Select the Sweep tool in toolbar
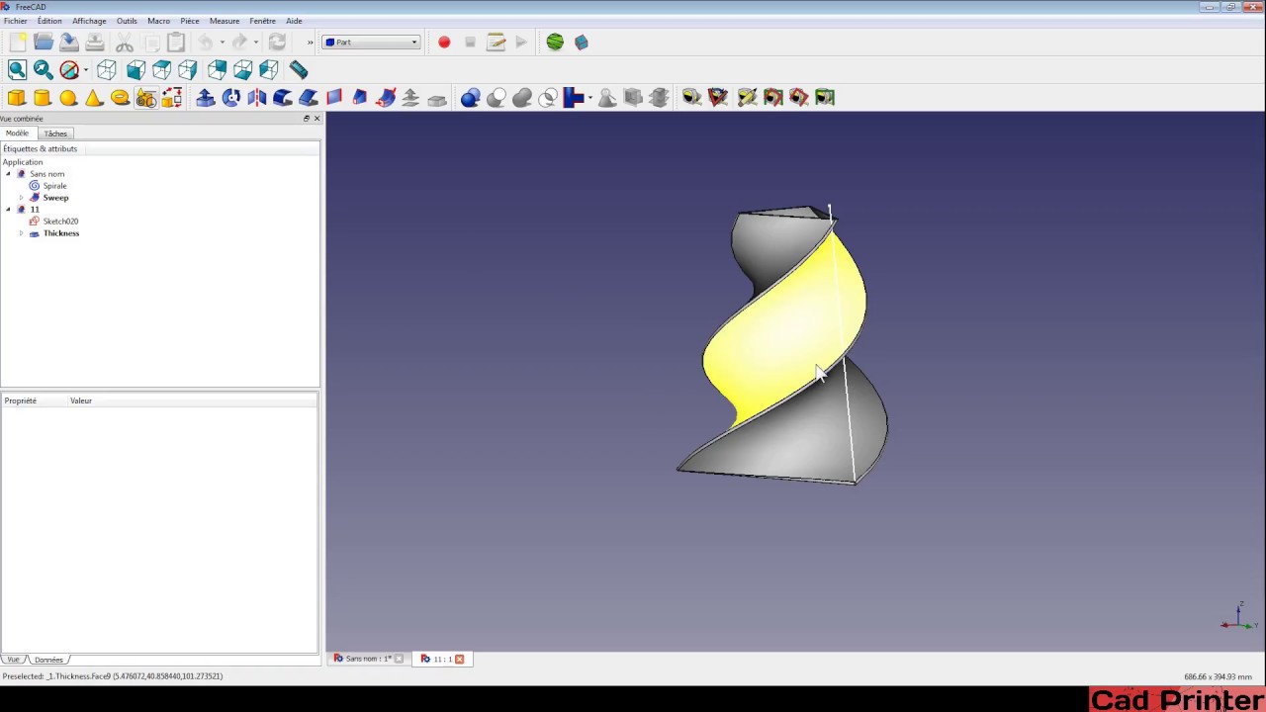Viewport: 1266px width, 712px height. click(x=386, y=97)
